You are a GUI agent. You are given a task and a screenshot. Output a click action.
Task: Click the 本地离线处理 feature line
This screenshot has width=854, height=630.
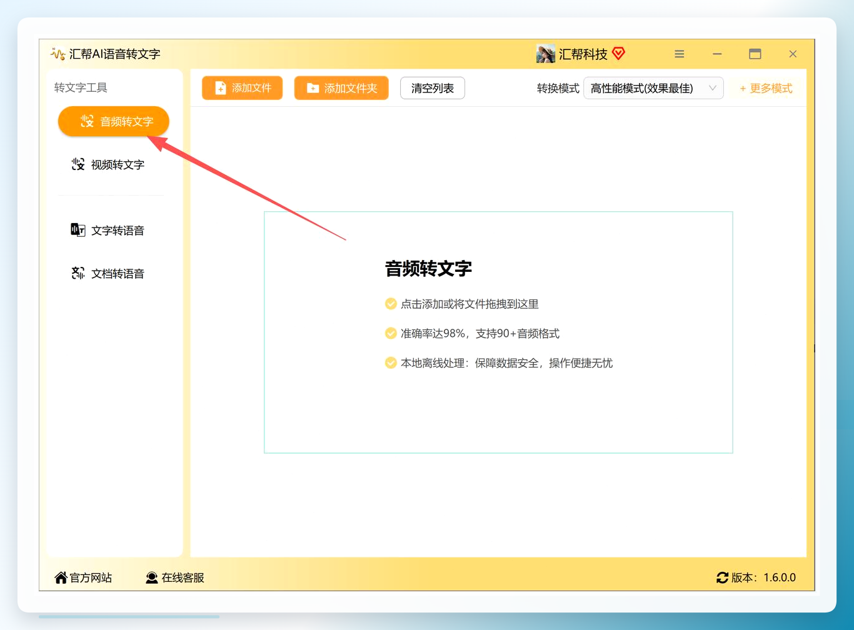506,363
